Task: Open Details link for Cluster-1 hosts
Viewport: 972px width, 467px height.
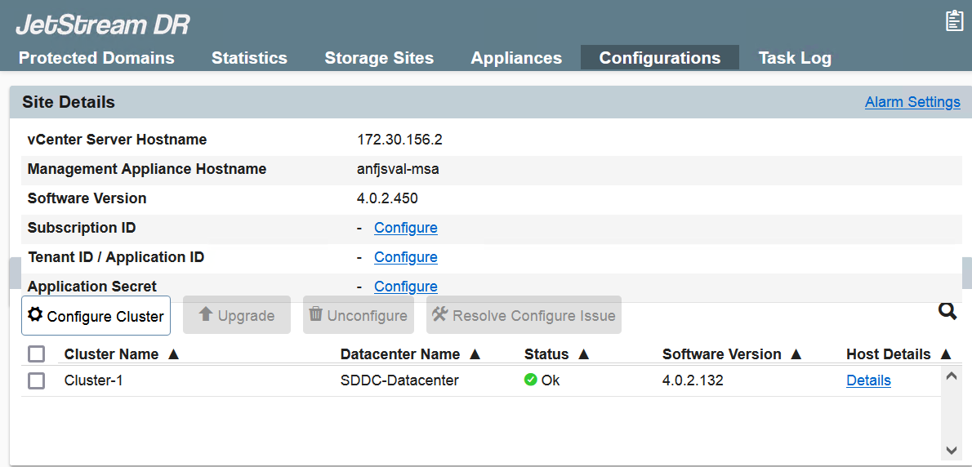Action: [868, 380]
